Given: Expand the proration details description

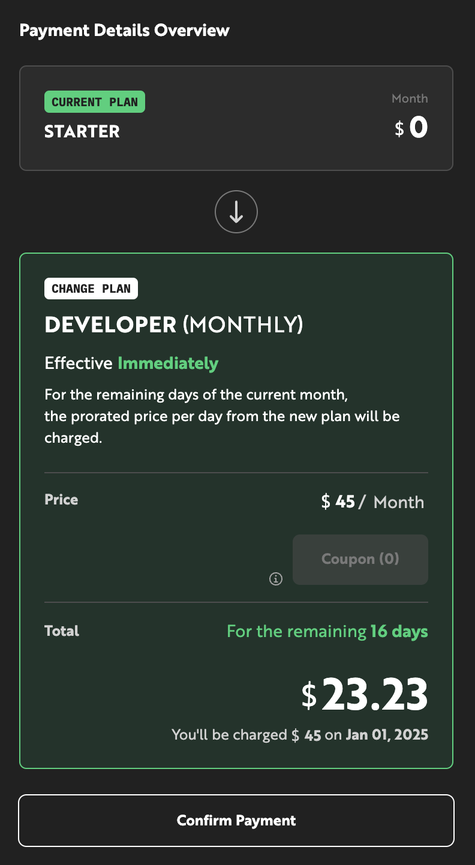Looking at the screenshot, I should click(x=221, y=416).
